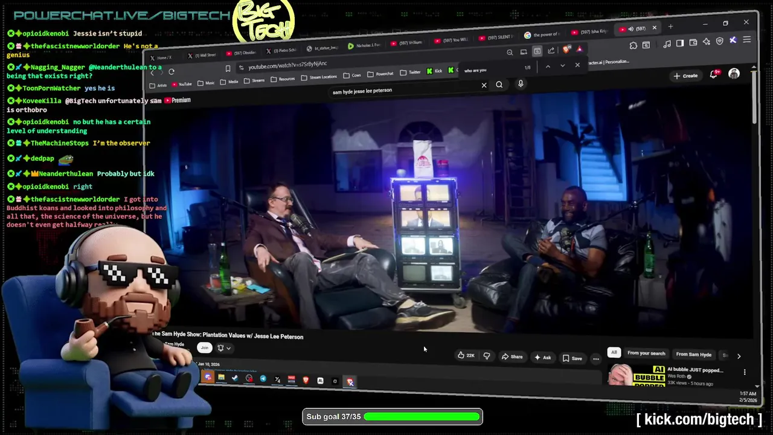The width and height of the screenshot is (773, 435).
Task: Toggle the Brave VPN shield icon
Action: tap(719, 41)
